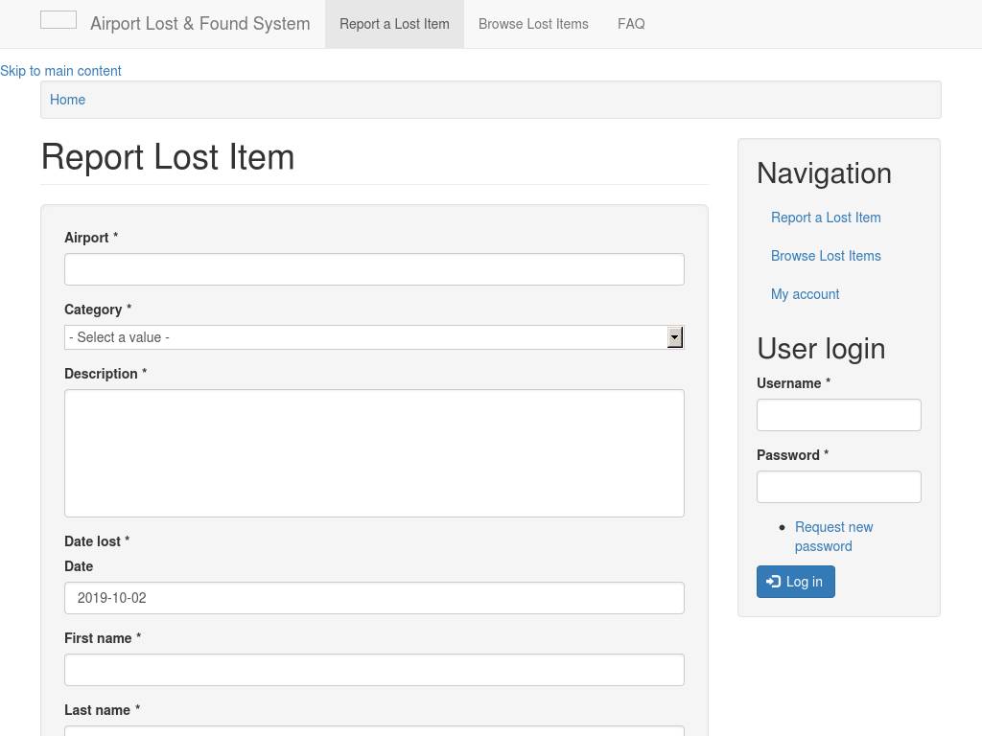The width and height of the screenshot is (982, 736).
Task: Click the site logo image in navbar
Action: (58, 20)
